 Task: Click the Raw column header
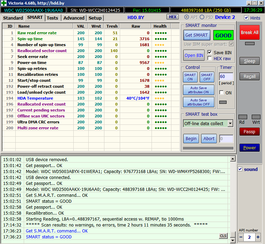[135, 26]
